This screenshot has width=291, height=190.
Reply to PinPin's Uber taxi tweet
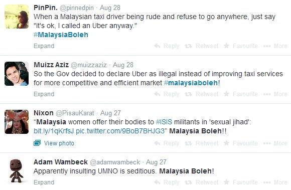click(167, 46)
